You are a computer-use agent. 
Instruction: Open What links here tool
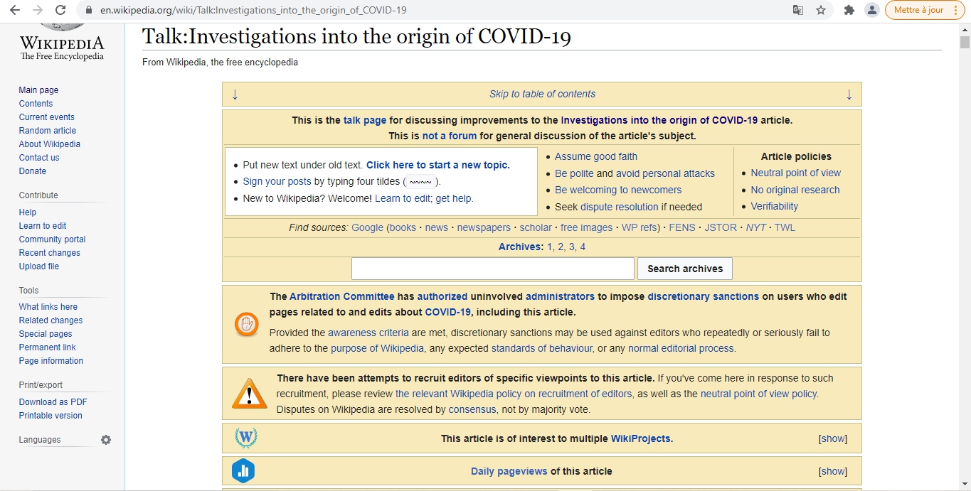tap(48, 307)
